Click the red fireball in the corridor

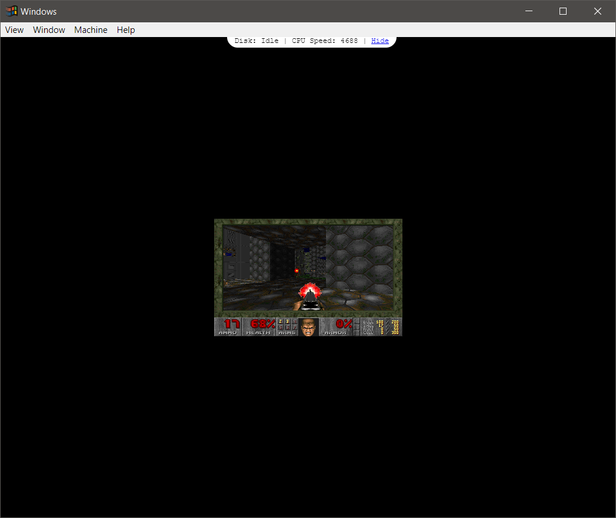(297, 270)
